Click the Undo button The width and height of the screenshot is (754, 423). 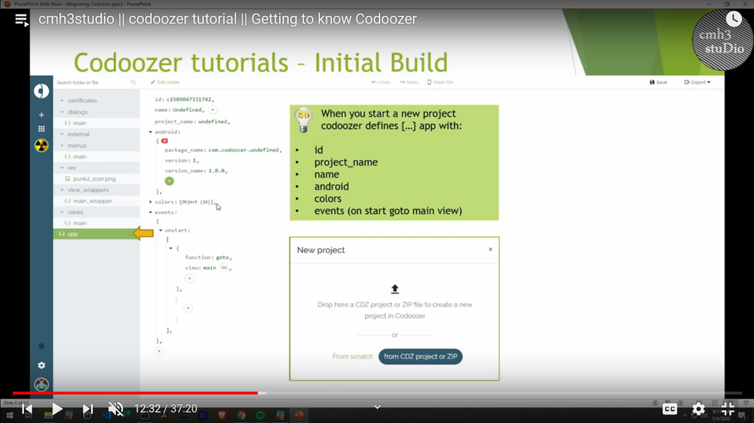(x=381, y=82)
